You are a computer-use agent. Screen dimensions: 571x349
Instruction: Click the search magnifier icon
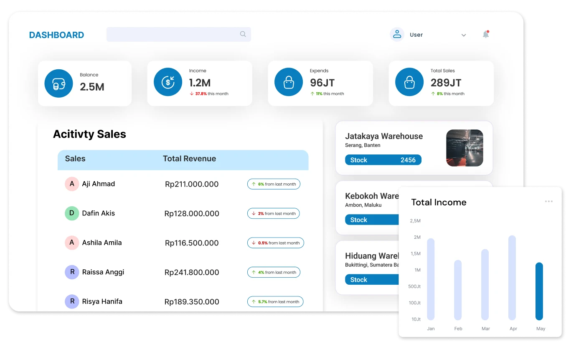tap(243, 34)
